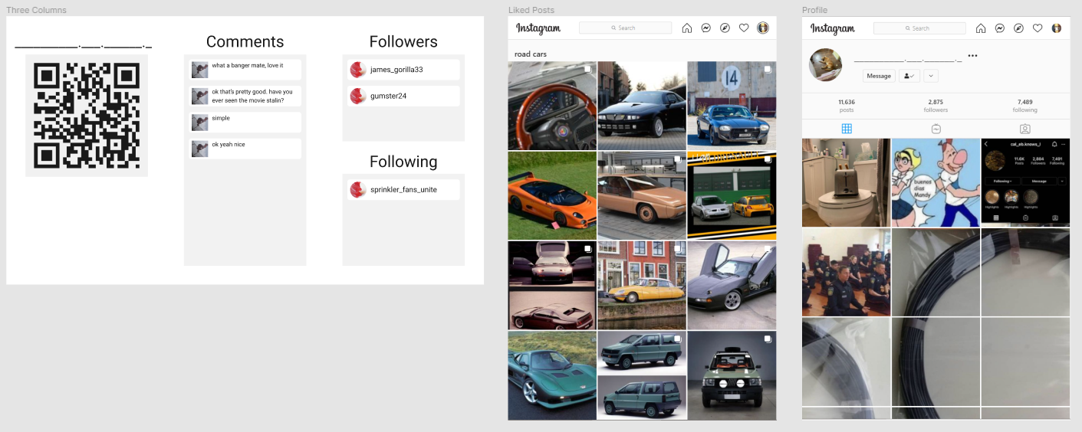Click the search field in Profile frame
This screenshot has width=1082, height=432.
(919, 28)
